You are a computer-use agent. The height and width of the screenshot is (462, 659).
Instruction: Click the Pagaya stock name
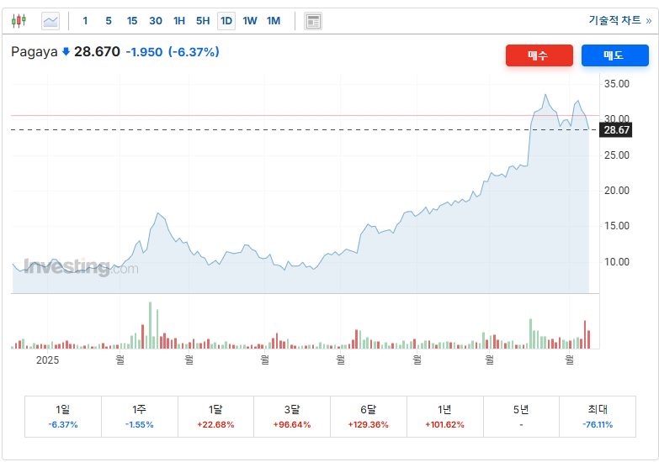tap(34, 52)
